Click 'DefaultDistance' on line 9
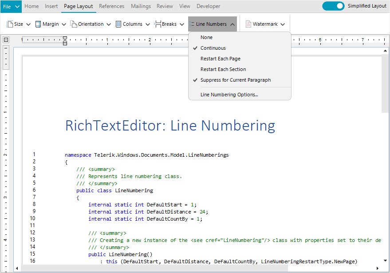 (x=169, y=212)
